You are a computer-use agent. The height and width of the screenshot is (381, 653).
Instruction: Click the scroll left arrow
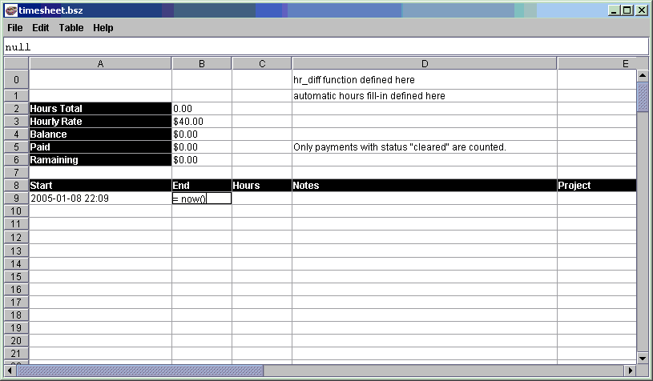(10, 370)
